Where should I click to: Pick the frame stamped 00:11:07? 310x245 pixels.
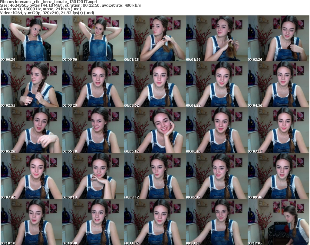(155, 222)
